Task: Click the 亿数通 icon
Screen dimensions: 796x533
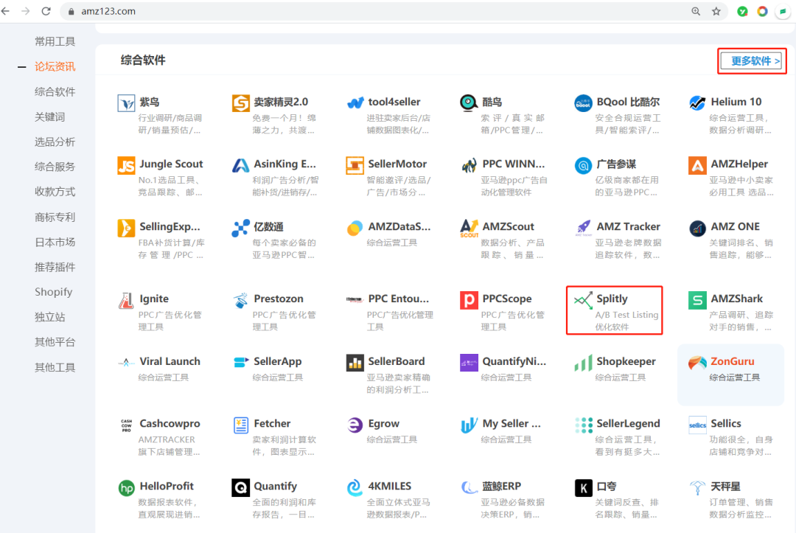Action: 240,228
